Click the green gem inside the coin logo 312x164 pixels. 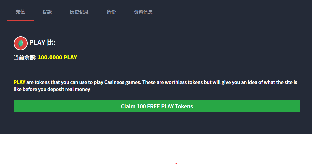point(21,43)
